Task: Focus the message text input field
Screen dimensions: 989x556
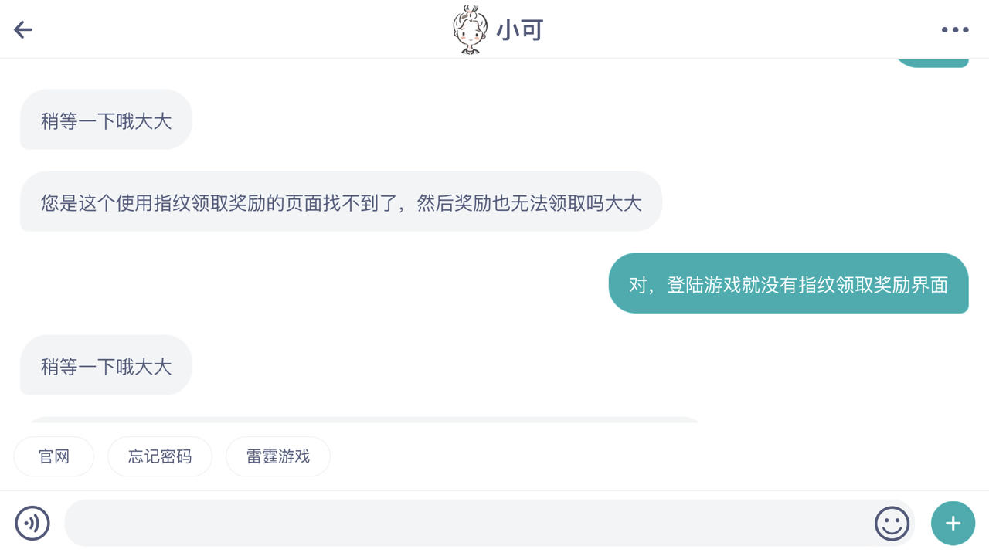Action: tap(468, 523)
